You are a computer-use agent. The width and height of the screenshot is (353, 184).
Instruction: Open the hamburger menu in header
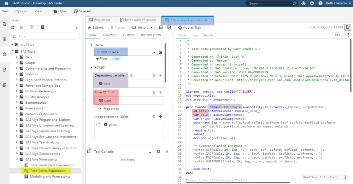tap(6, 3)
